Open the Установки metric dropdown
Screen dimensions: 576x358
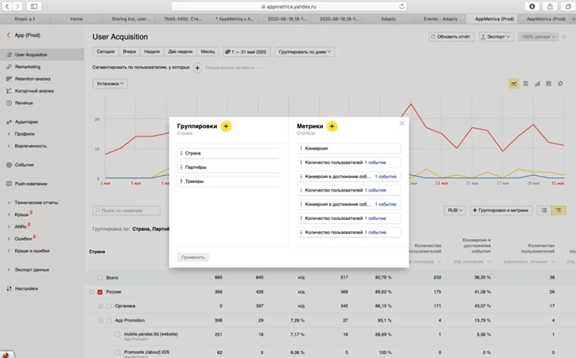coord(110,84)
